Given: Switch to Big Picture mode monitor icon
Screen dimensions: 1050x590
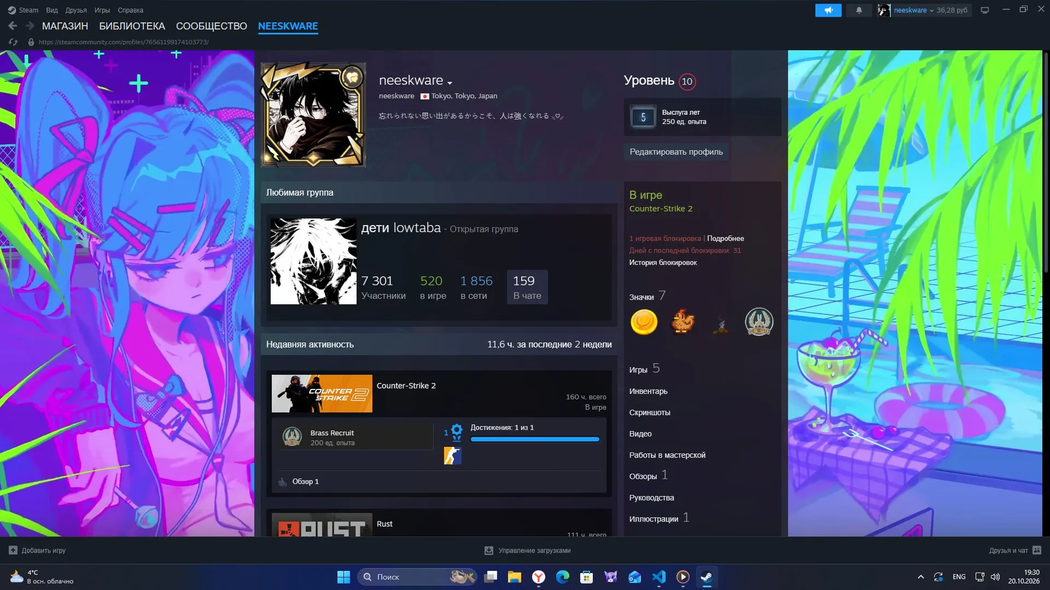Looking at the screenshot, I should 984,10.
